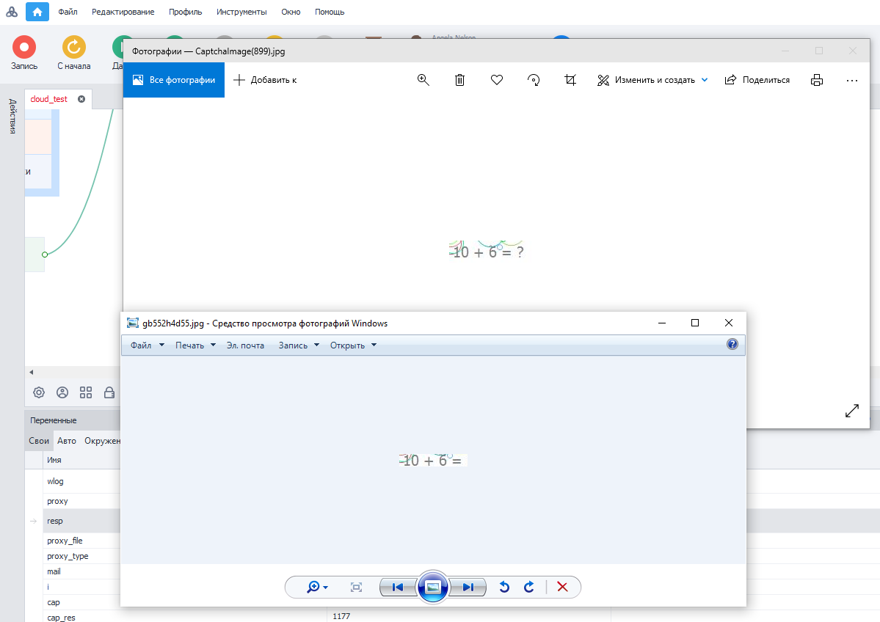Click the four-squares grid icon

(86, 392)
